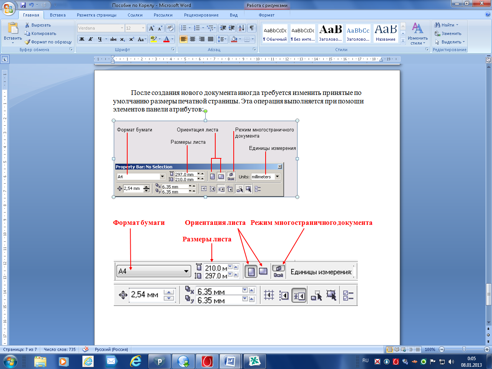492x369 pixels.
Task: Open the Разметка страницы tab
Action: pos(96,15)
